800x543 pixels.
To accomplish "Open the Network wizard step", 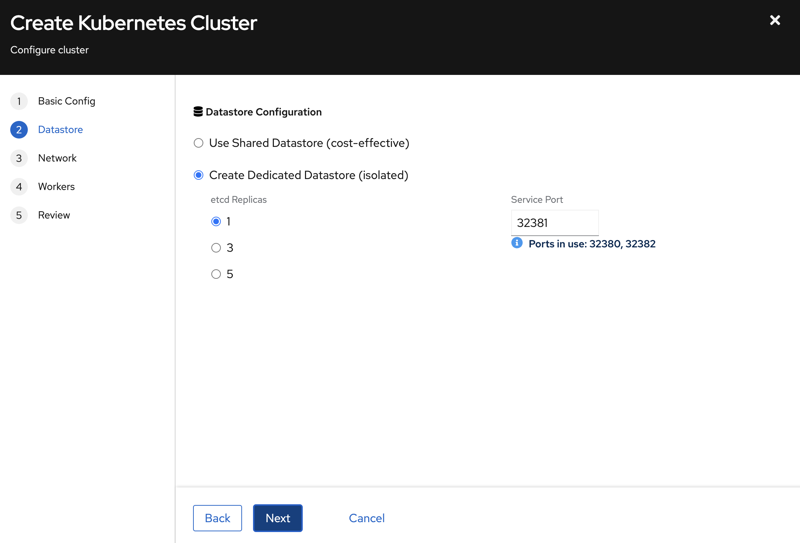I will click(x=57, y=158).
